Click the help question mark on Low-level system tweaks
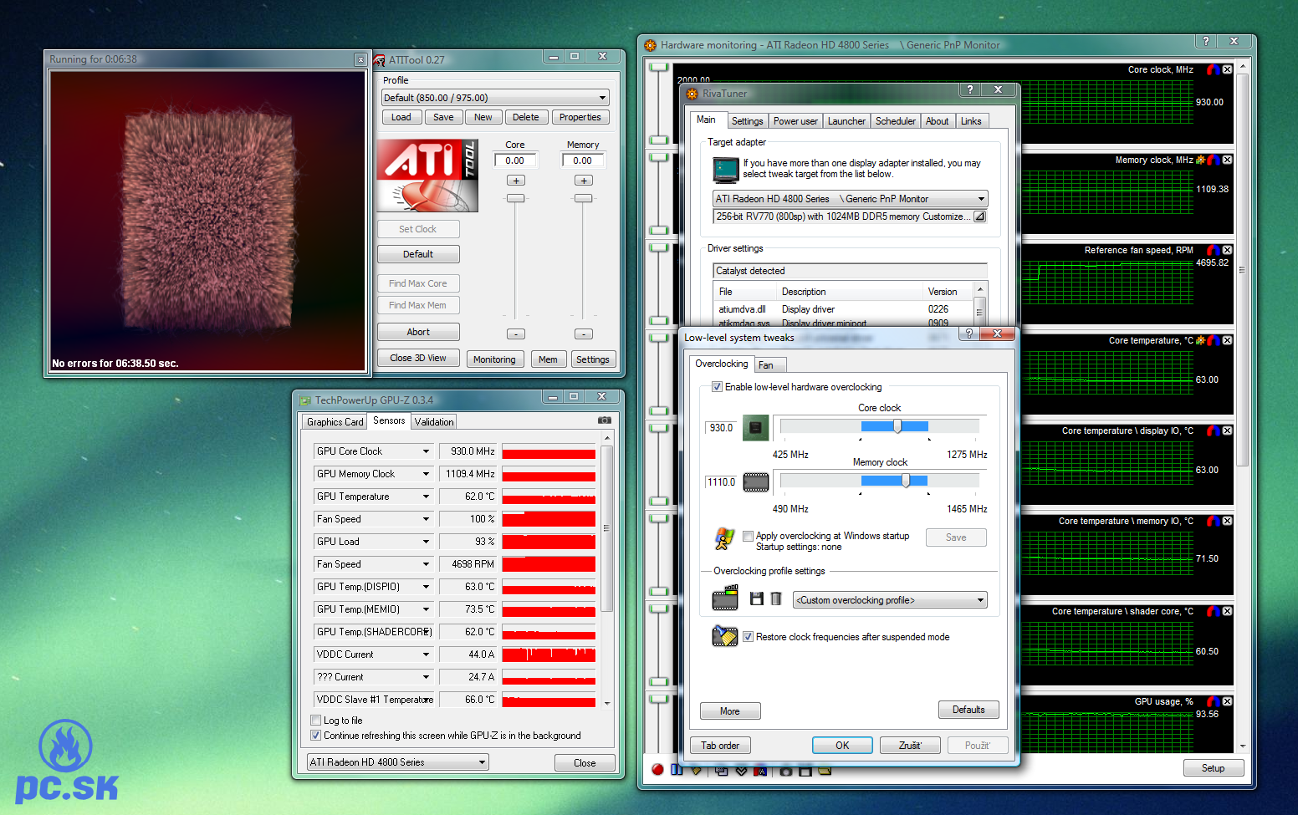 coord(968,334)
